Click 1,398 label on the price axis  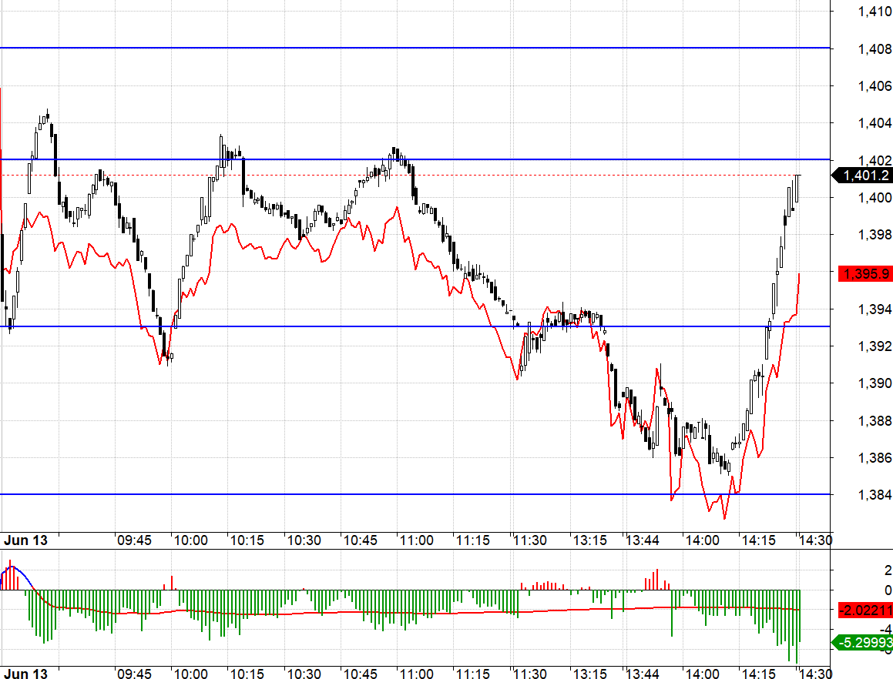tap(875, 234)
